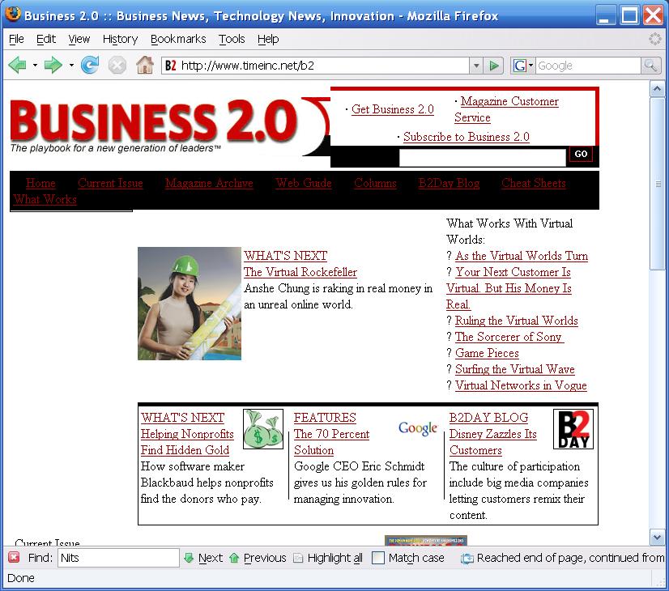Toggle the Match case checkbox
The image size is (669, 591).
[378, 558]
